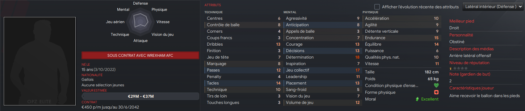The width and height of the screenshot is (525, 111).
Task: Click the TECHNIQUE column header
Action: point(213,12)
